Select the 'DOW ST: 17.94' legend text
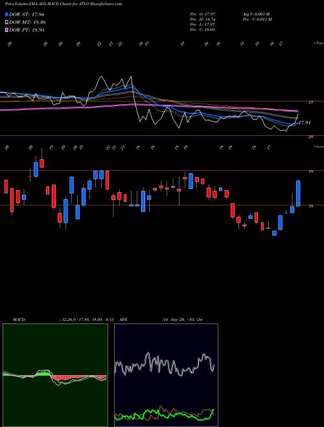Screen dimensions: 324x427 (27, 14)
